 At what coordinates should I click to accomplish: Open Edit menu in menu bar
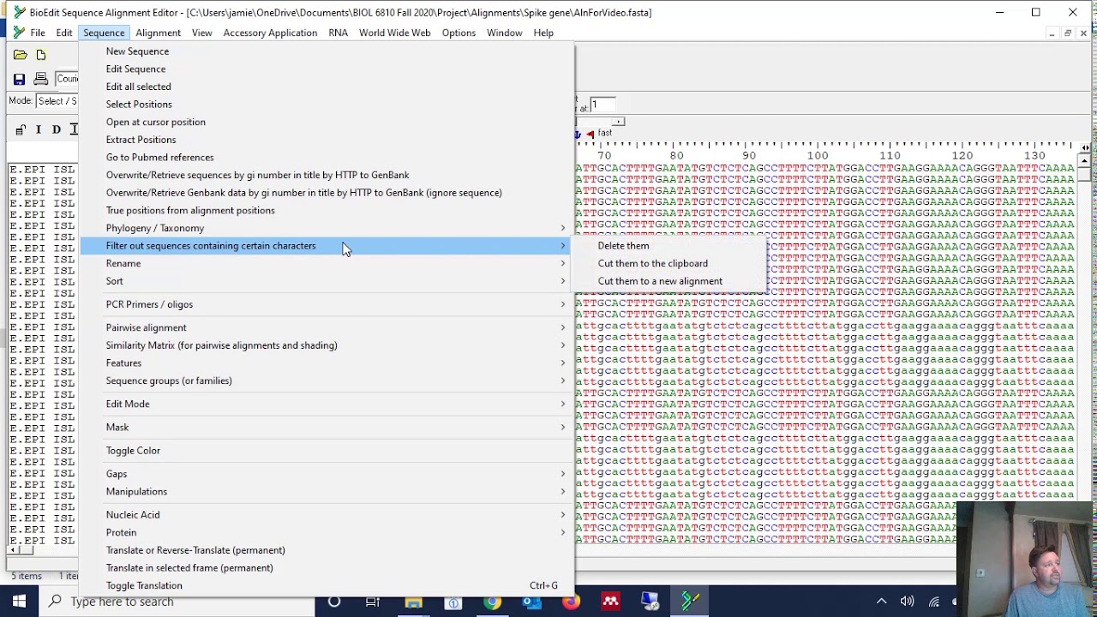(64, 33)
